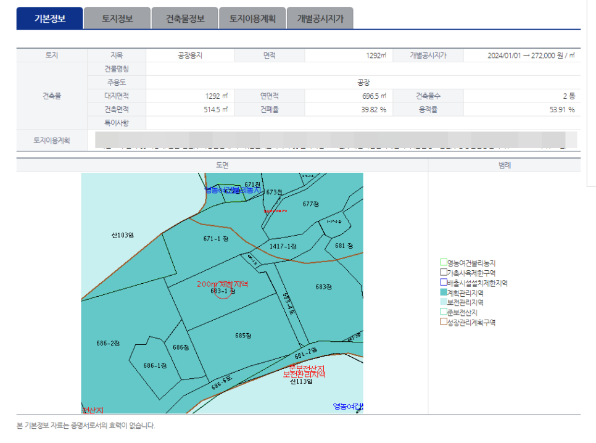596x443 pixels.
Task: Select parcel 산103임 on the map
Action: click(x=122, y=235)
